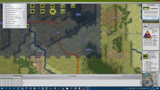The image size is (160, 90).
Task: Click the 3rd Armored Spearhead division emblem
Action: [x=147, y=34]
